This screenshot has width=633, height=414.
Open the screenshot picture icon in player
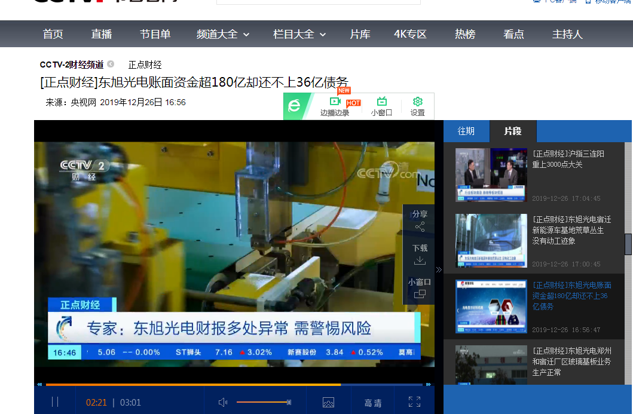pyautogui.click(x=328, y=402)
